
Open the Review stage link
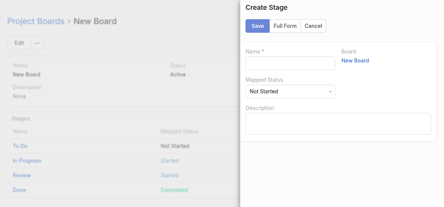coord(22,175)
